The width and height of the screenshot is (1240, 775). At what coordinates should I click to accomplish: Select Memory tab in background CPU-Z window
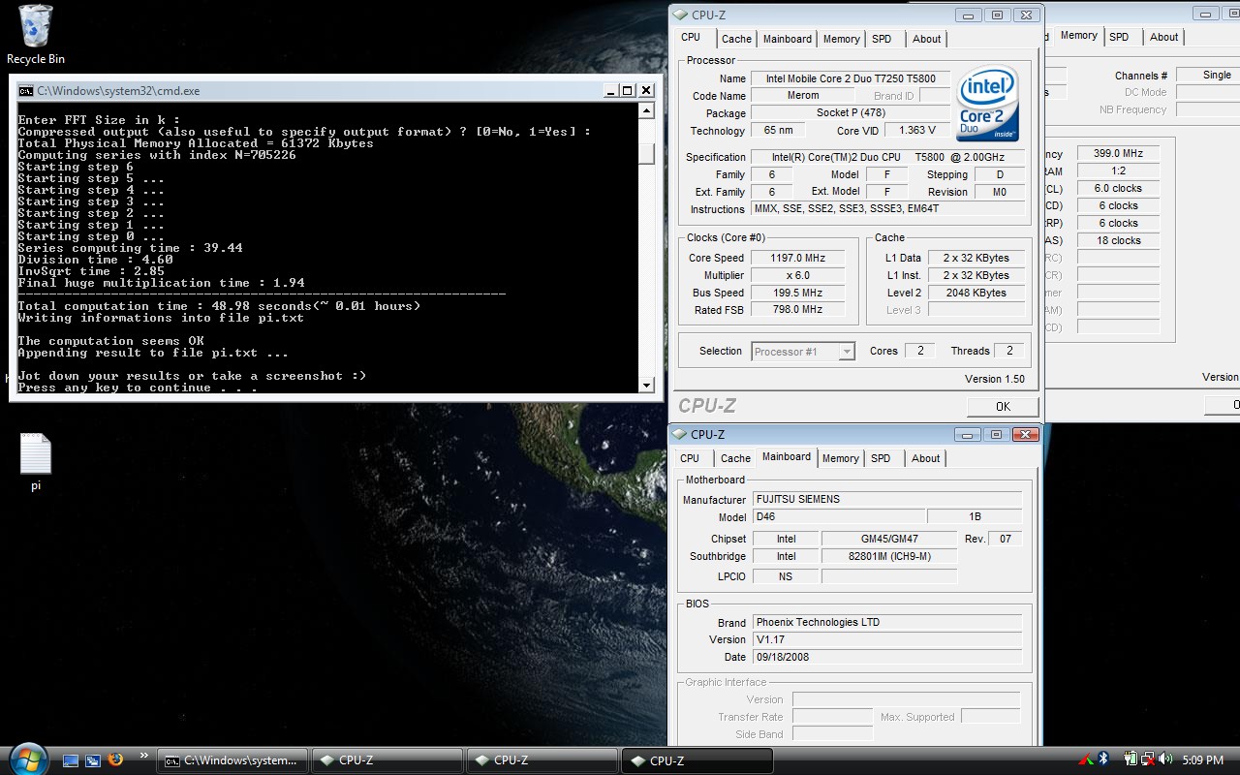(x=1078, y=36)
